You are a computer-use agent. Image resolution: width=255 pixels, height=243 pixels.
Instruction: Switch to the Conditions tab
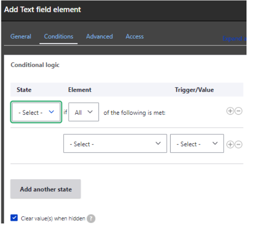click(59, 37)
